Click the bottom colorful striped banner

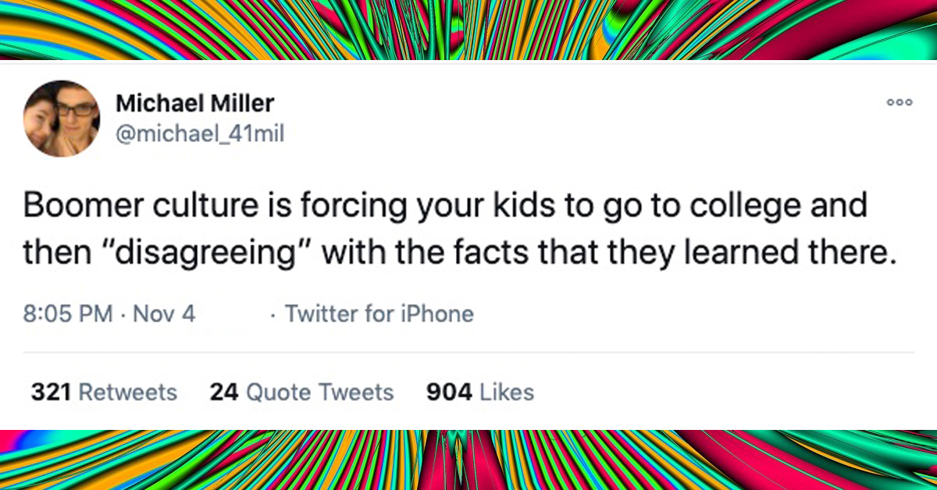click(468, 460)
